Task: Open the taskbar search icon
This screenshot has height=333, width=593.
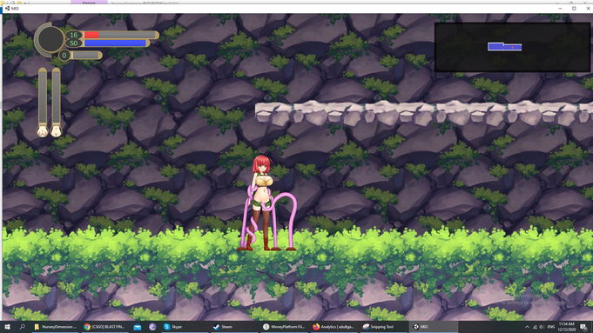Action: pyautogui.click(x=22, y=327)
